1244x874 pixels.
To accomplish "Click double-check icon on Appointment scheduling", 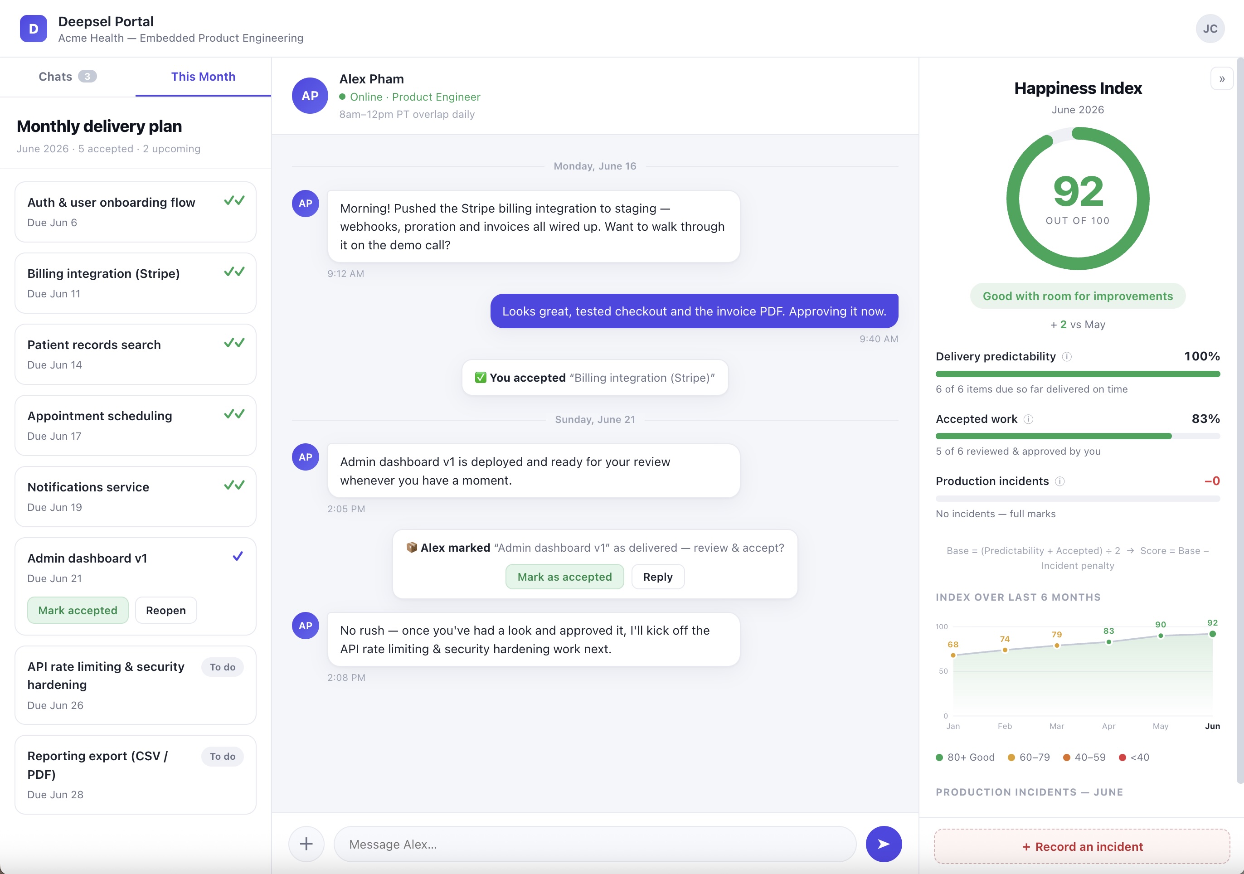I will (x=234, y=414).
